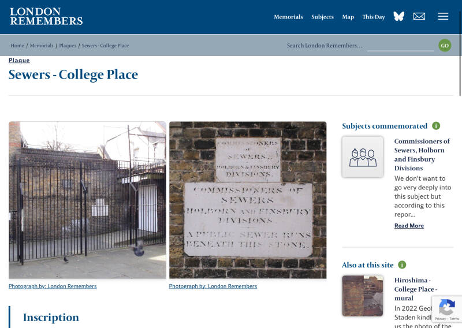Select Map in the top navigation
This screenshot has width=462, height=328.
[x=348, y=17]
